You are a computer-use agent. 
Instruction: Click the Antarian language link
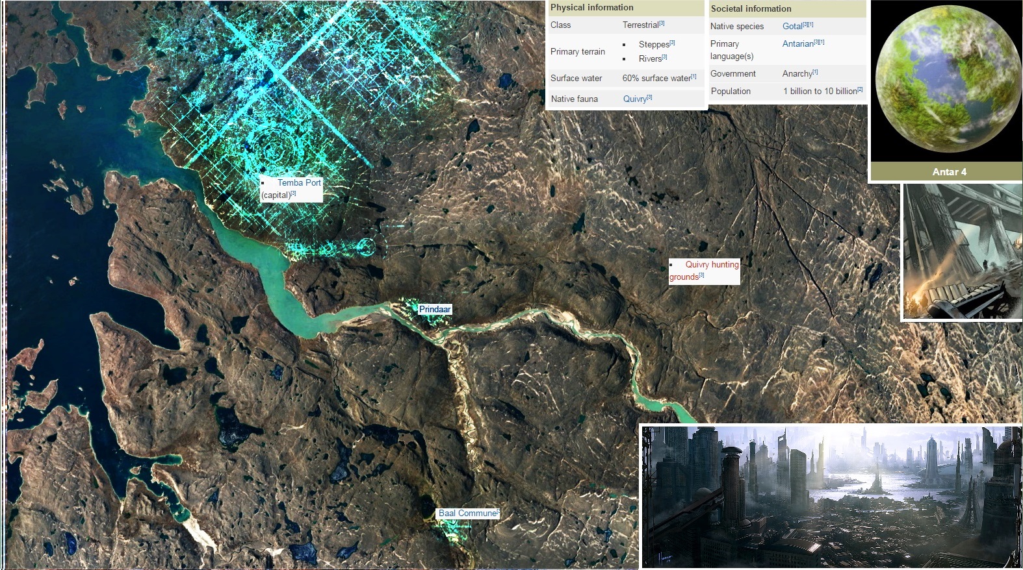797,44
